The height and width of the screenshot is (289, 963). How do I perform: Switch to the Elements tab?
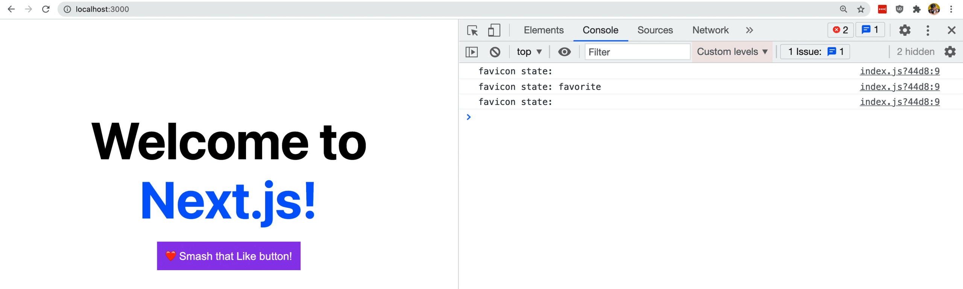[544, 30]
